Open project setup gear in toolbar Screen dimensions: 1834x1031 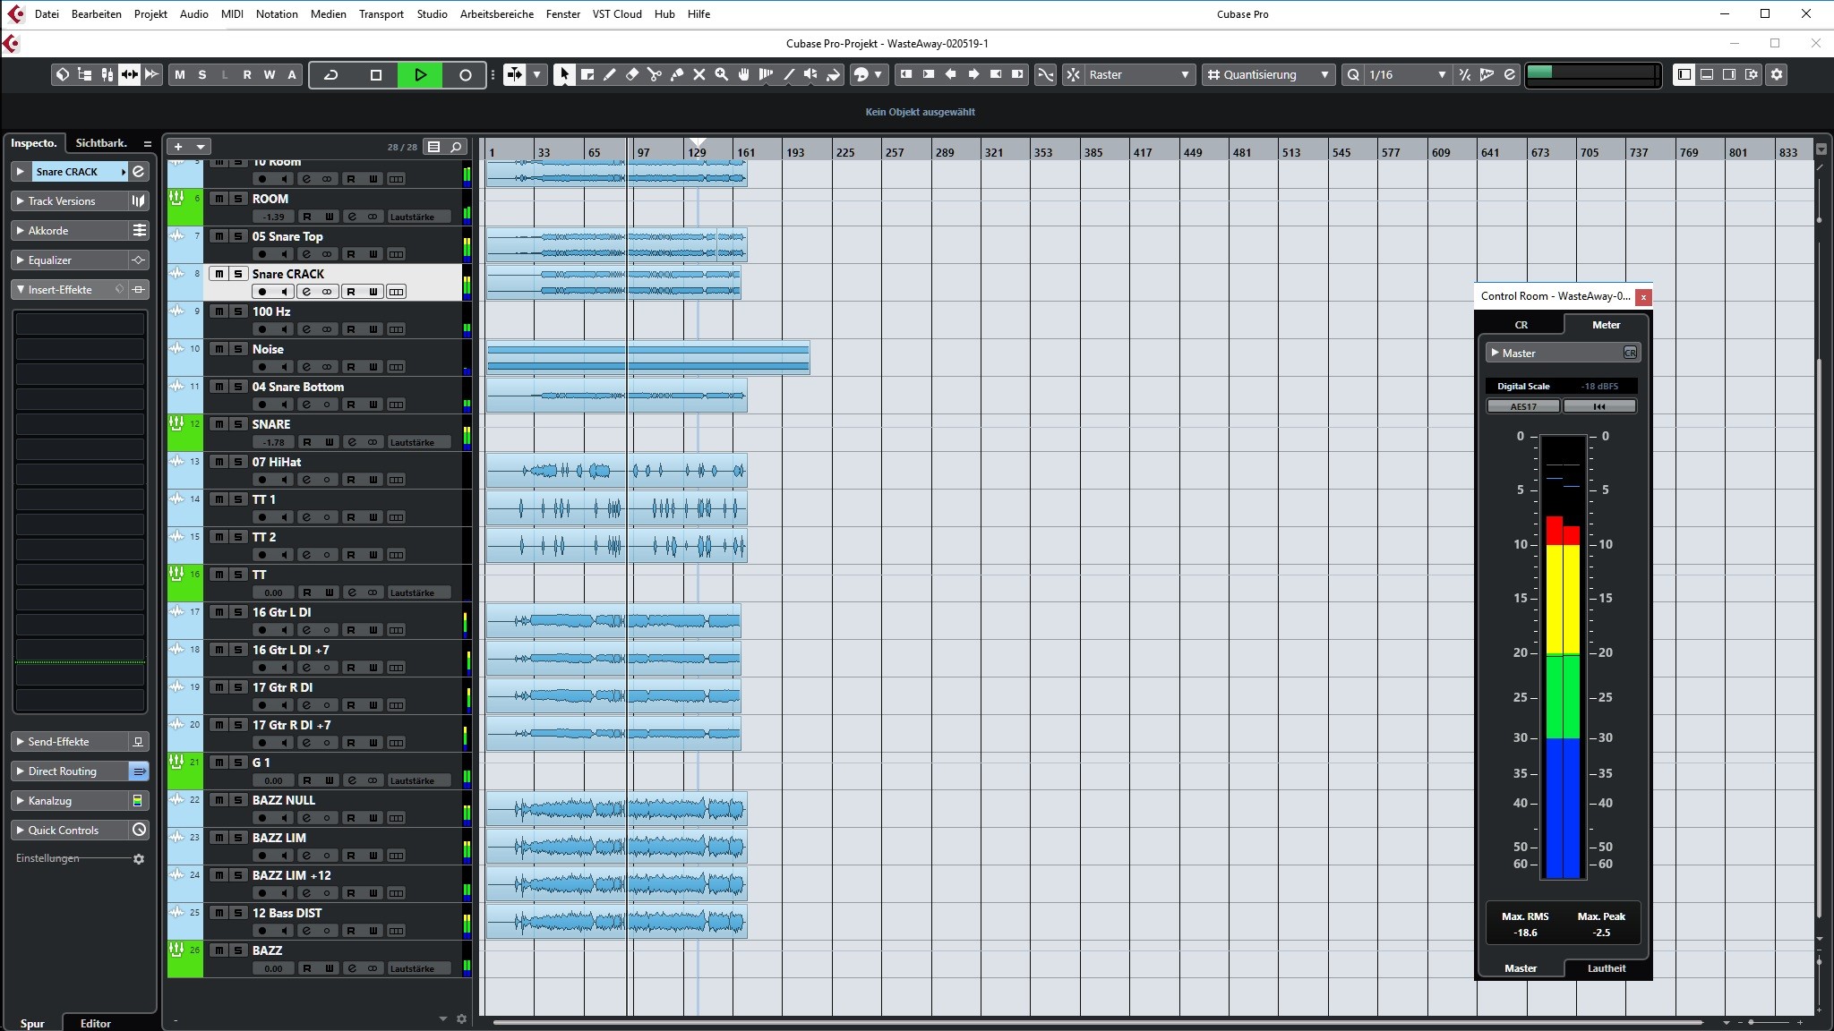pyautogui.click(x=1778, y=75)
